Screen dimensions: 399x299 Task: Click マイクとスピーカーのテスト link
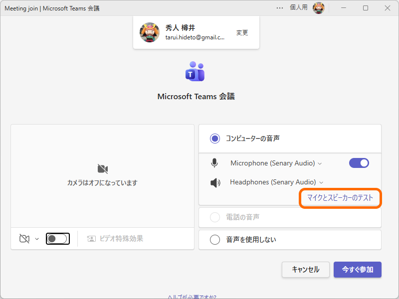pos(340,198)
